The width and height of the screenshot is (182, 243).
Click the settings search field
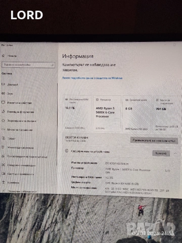pyautogui.click(x=28, y=65)
